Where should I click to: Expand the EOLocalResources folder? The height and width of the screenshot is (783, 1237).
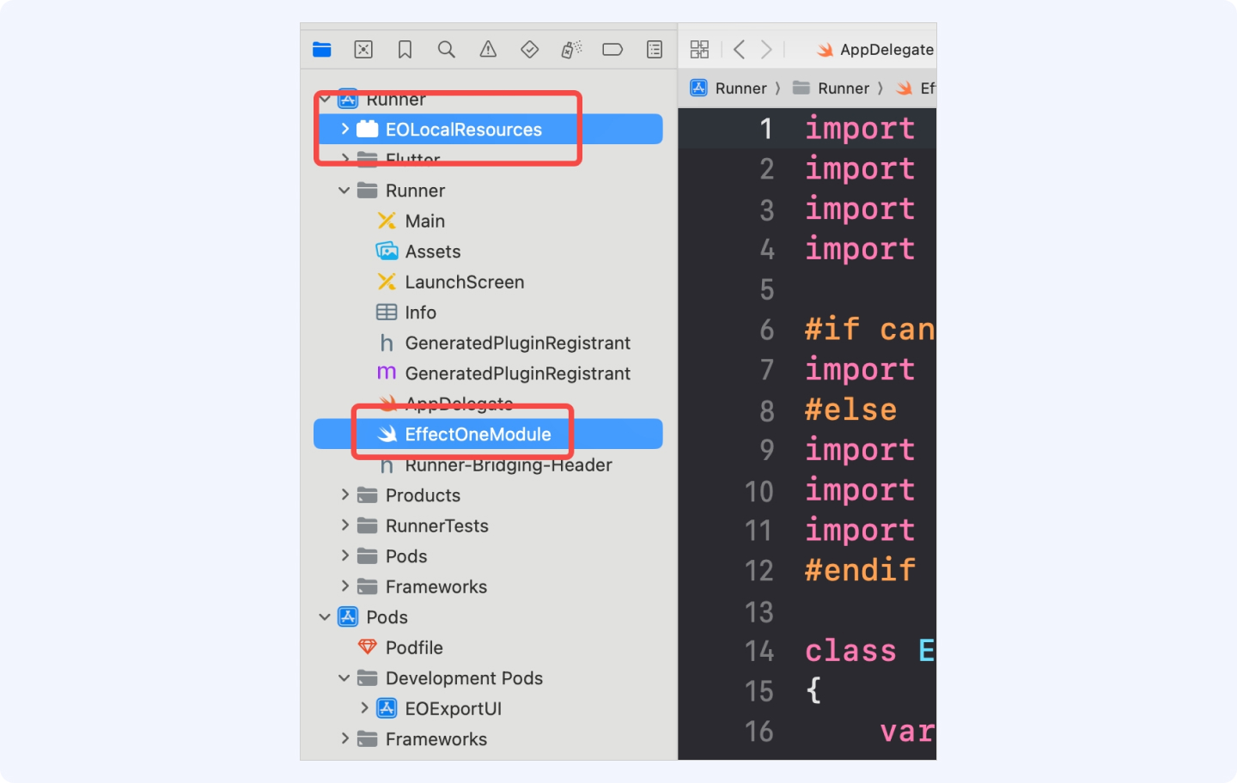[x=344, y=130]
